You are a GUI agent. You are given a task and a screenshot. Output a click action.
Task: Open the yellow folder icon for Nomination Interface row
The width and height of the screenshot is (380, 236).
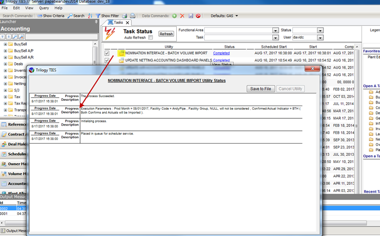pyautogui.click(x=121, y=53)
